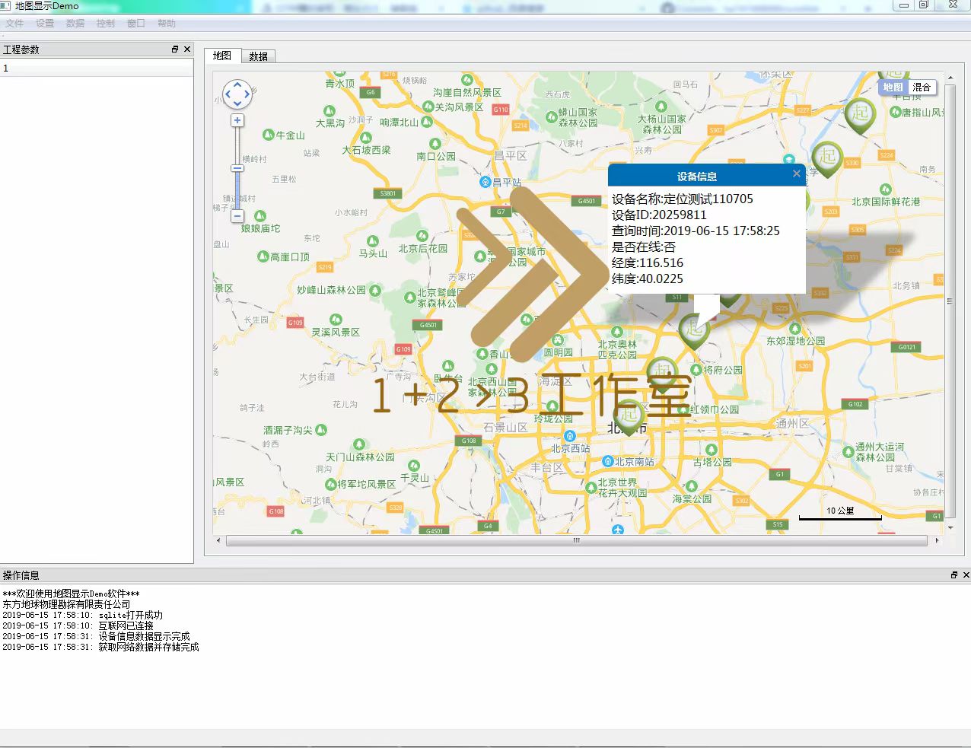
Task: Click the 纬度:40.0225 line
Action: 648,279
